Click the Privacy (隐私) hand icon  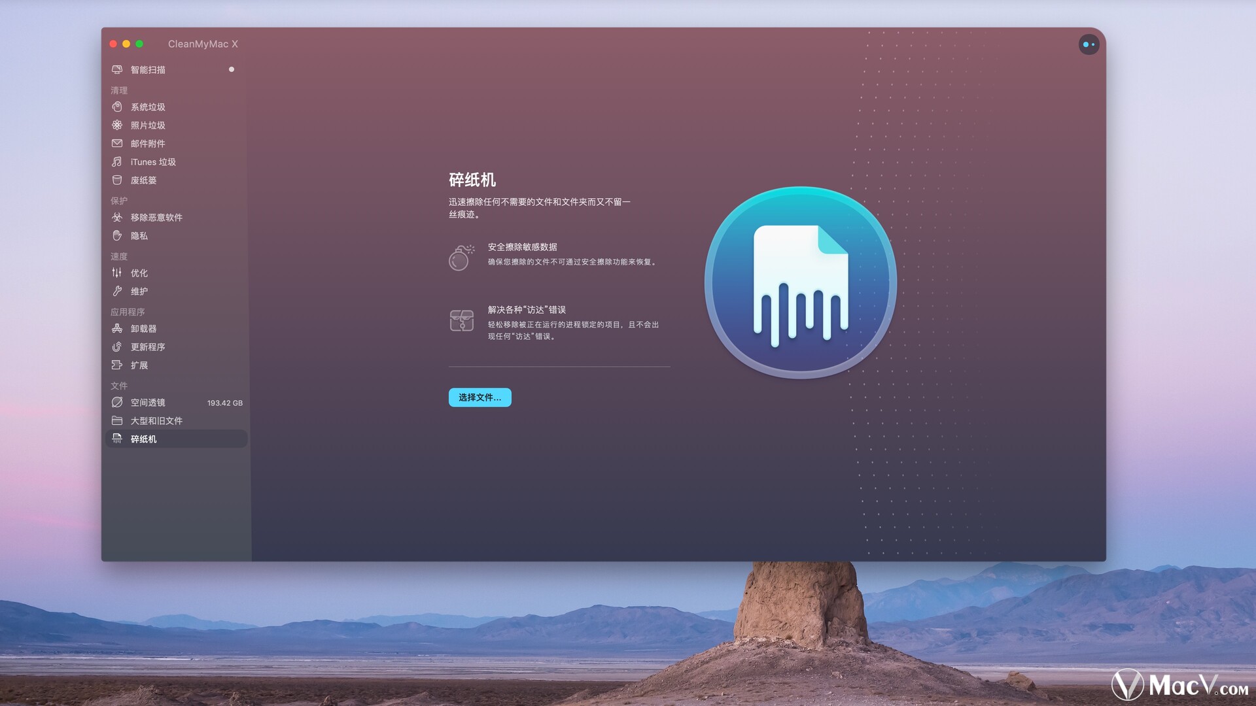tap(117, 235)
